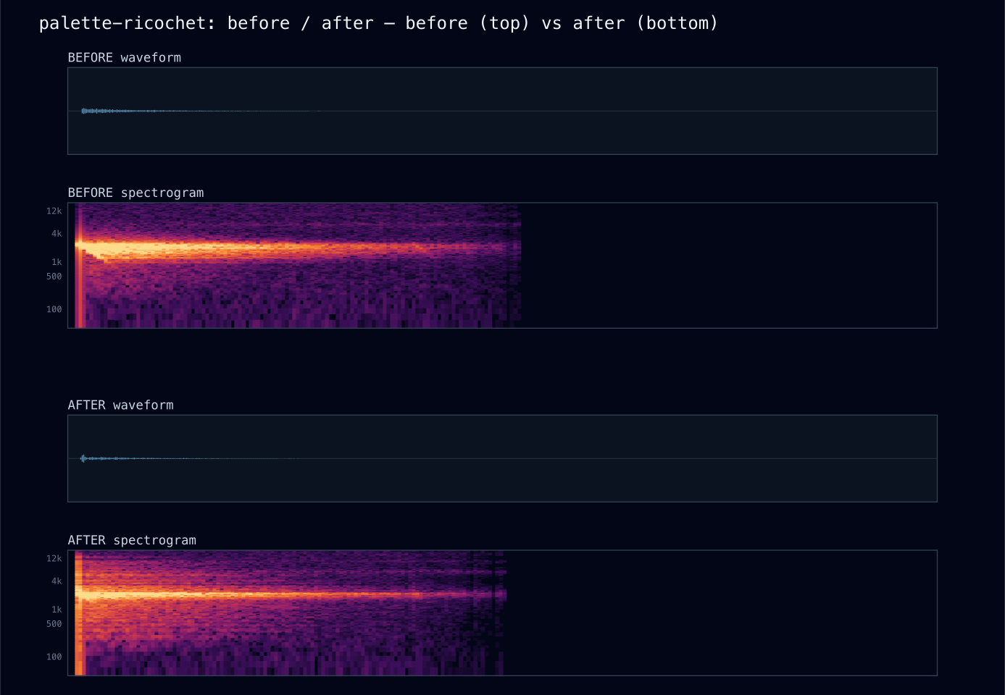Click the 500 axis label on AFTER spectrogram
Image resolution: width=1005 pixels, height=695 pixels.
[54, 623]
